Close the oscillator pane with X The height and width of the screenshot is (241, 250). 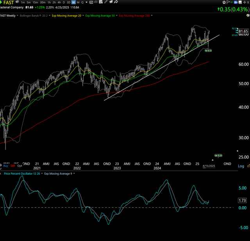(0, 173)
